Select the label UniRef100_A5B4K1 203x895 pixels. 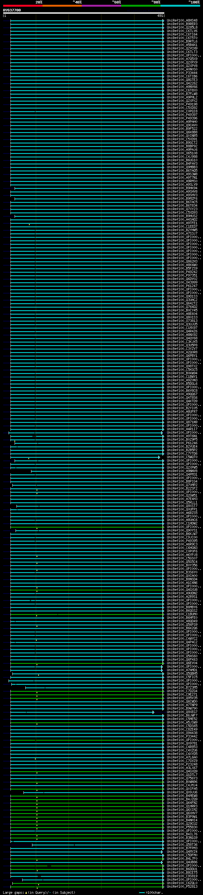182,45
